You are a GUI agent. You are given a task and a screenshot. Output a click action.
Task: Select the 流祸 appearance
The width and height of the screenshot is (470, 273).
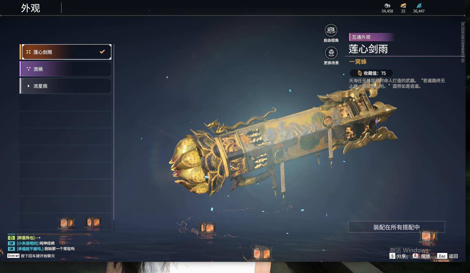pyautogui.click(x=65, y=69)
